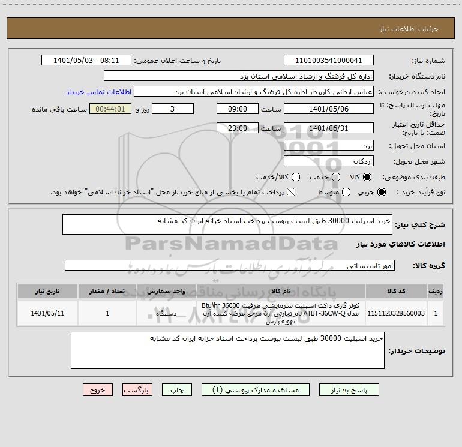Click the شرح کلی نیاز description box

point(227,224)
